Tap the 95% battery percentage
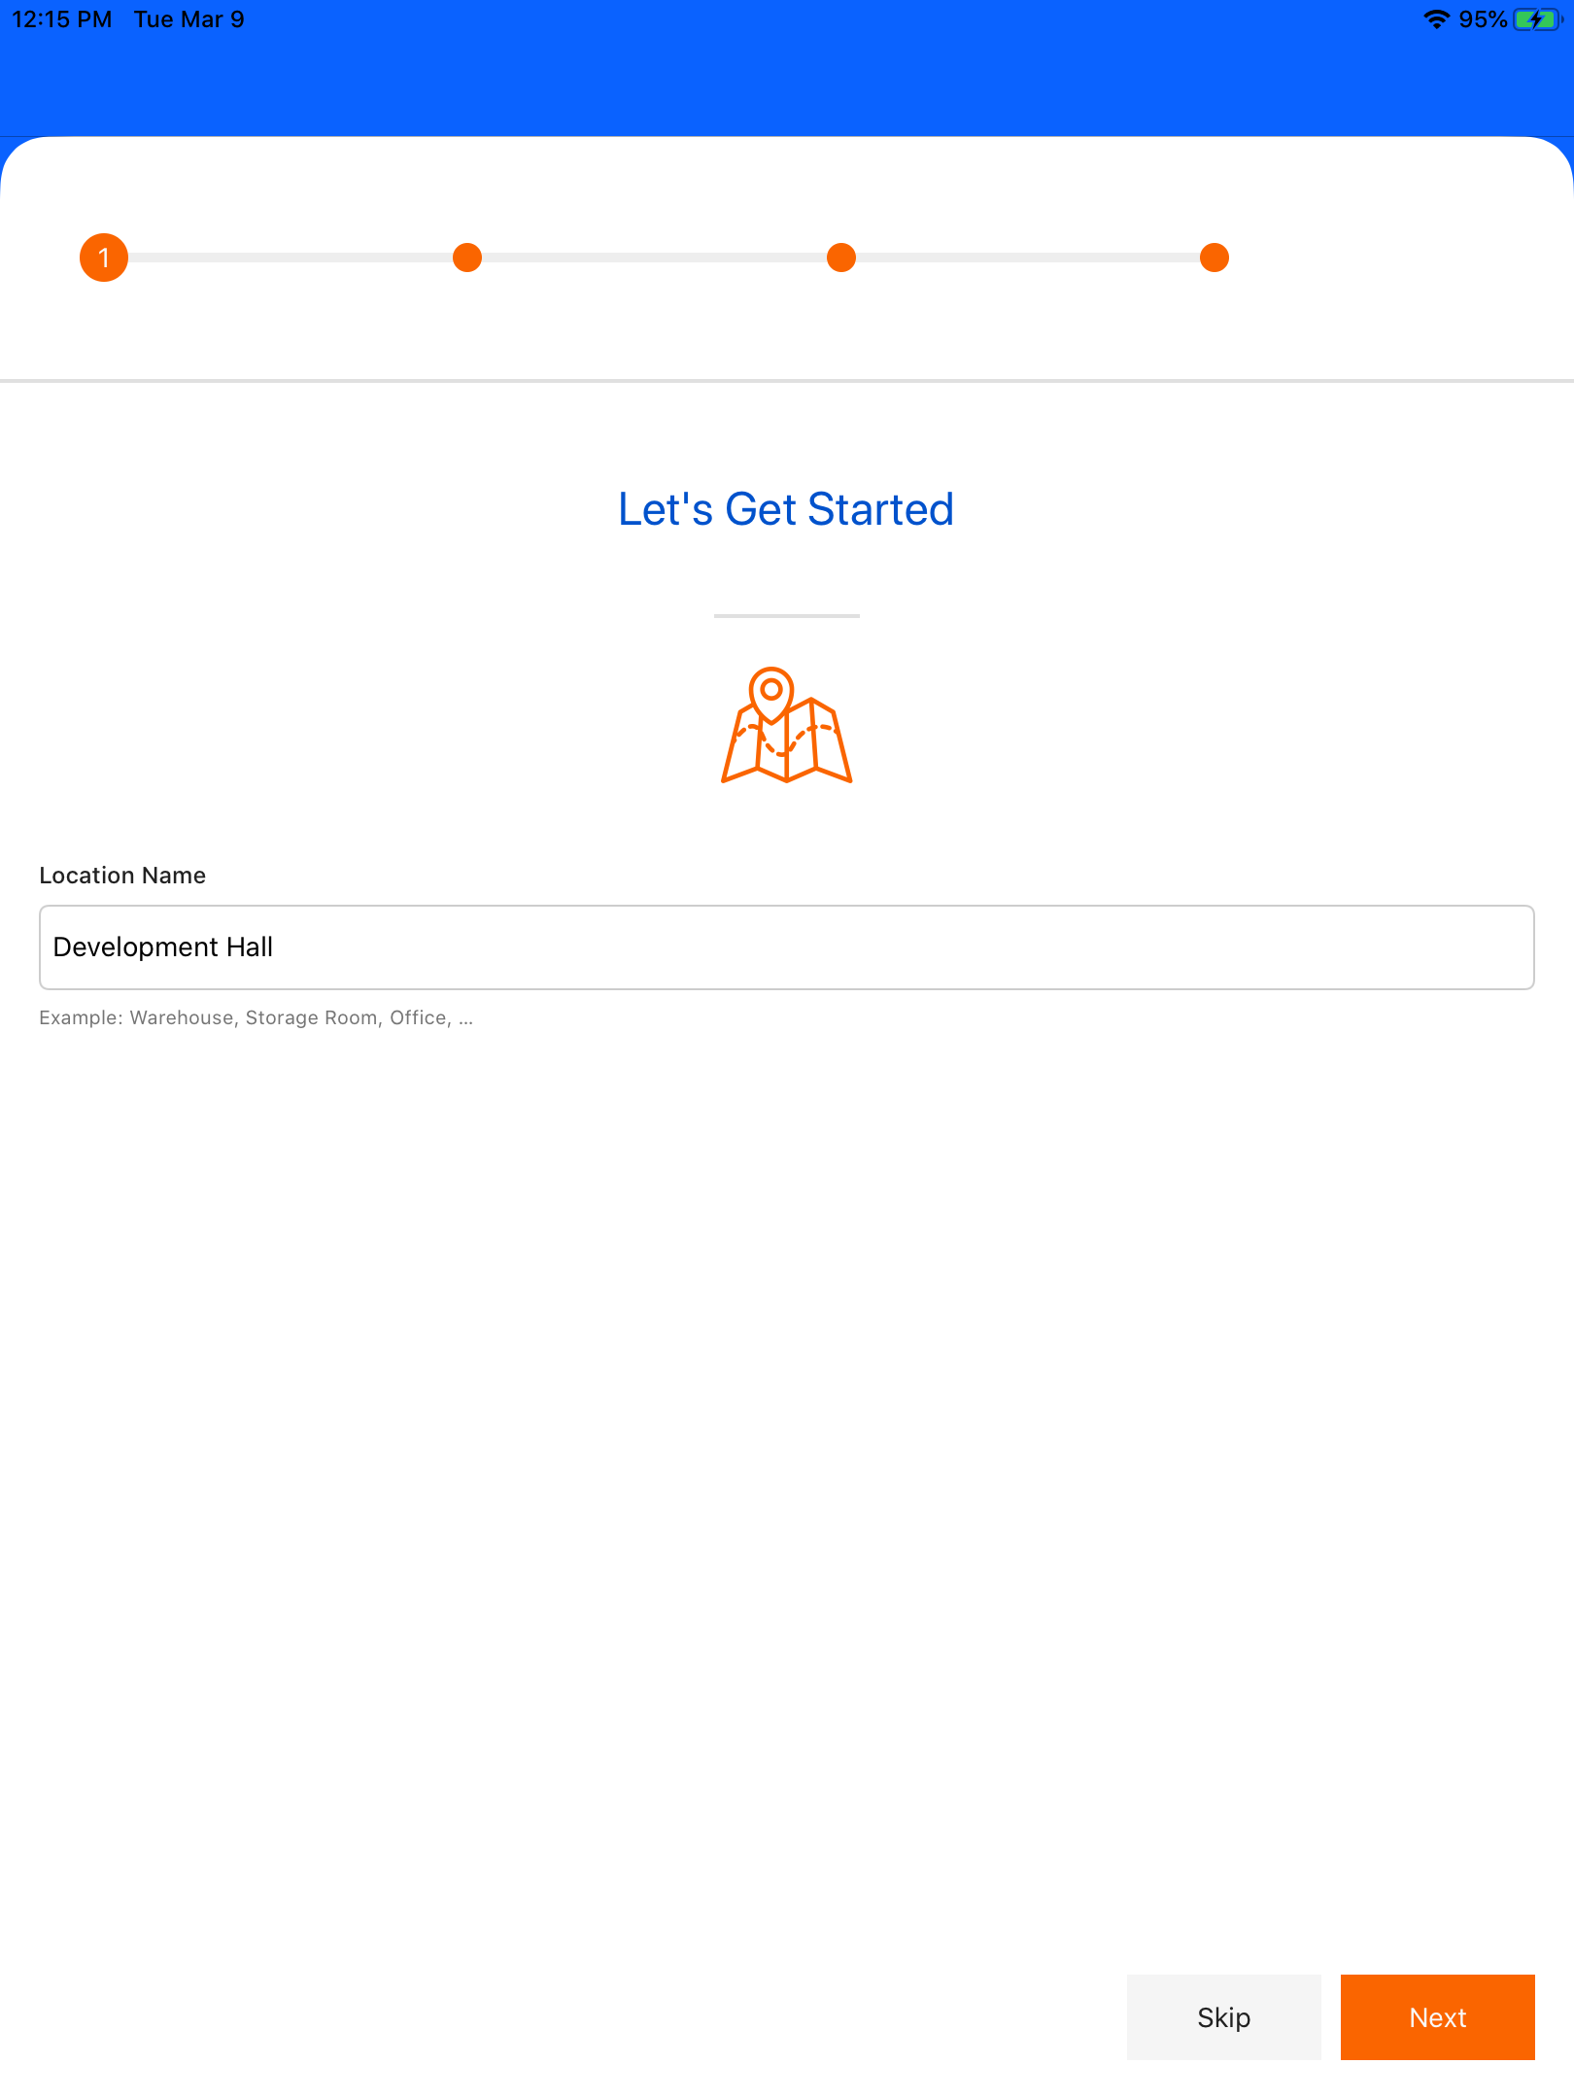The width and height of the screenshot is (1574, 2099). (x=1483, y=19)
